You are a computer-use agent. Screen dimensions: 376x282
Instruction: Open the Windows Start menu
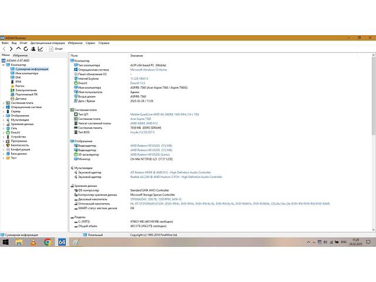5,242
